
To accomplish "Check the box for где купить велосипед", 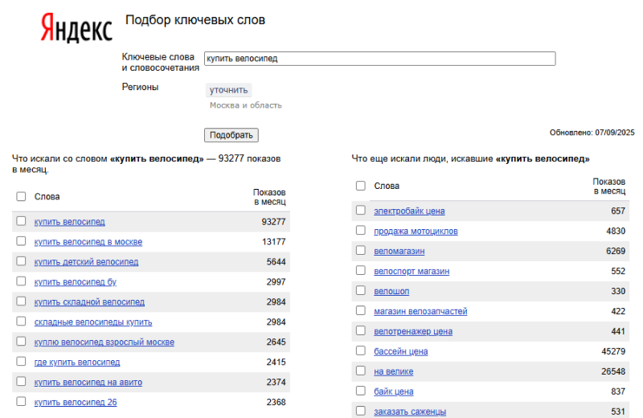I will coord(21,362).
